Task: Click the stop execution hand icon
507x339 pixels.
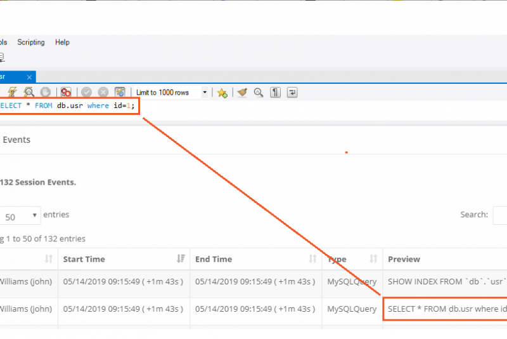Action: click(x=46, y=93)
